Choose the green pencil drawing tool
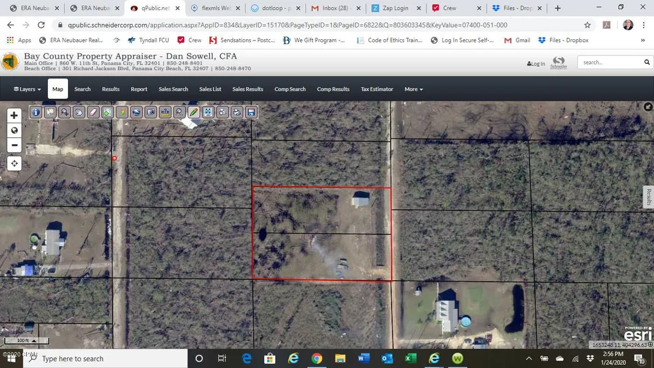654x368 pixels. 194,112
